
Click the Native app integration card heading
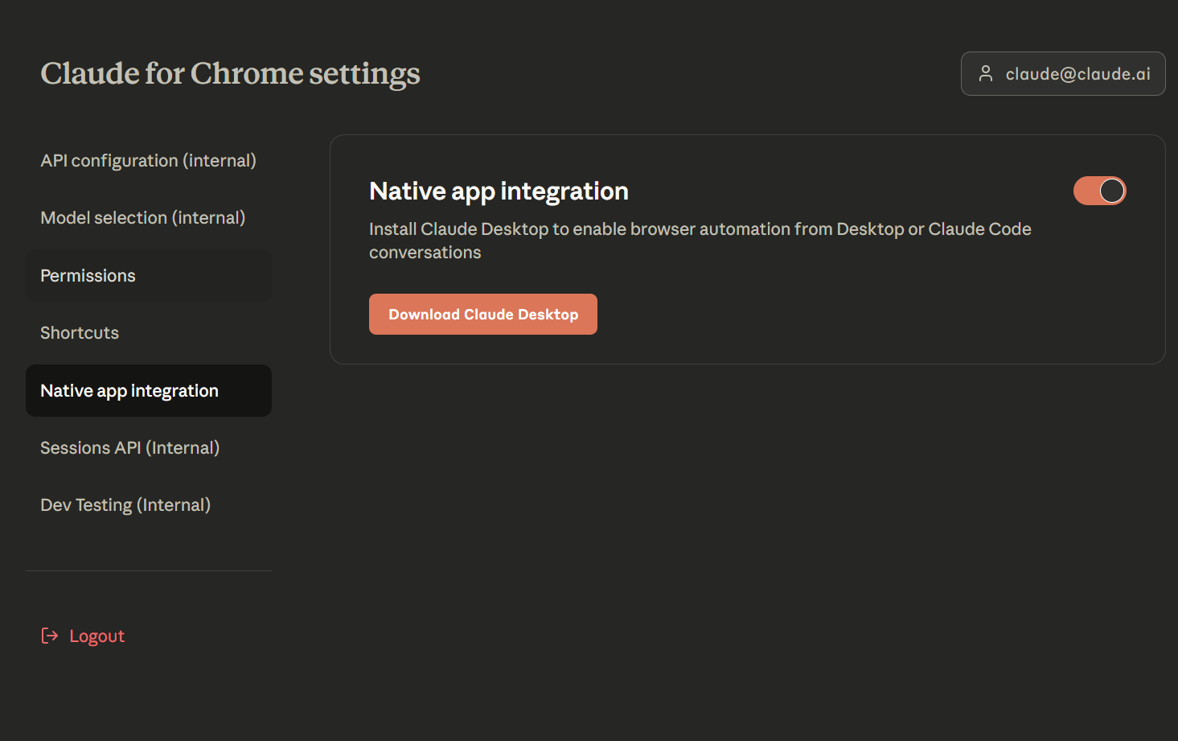click(x=499, y=191)
